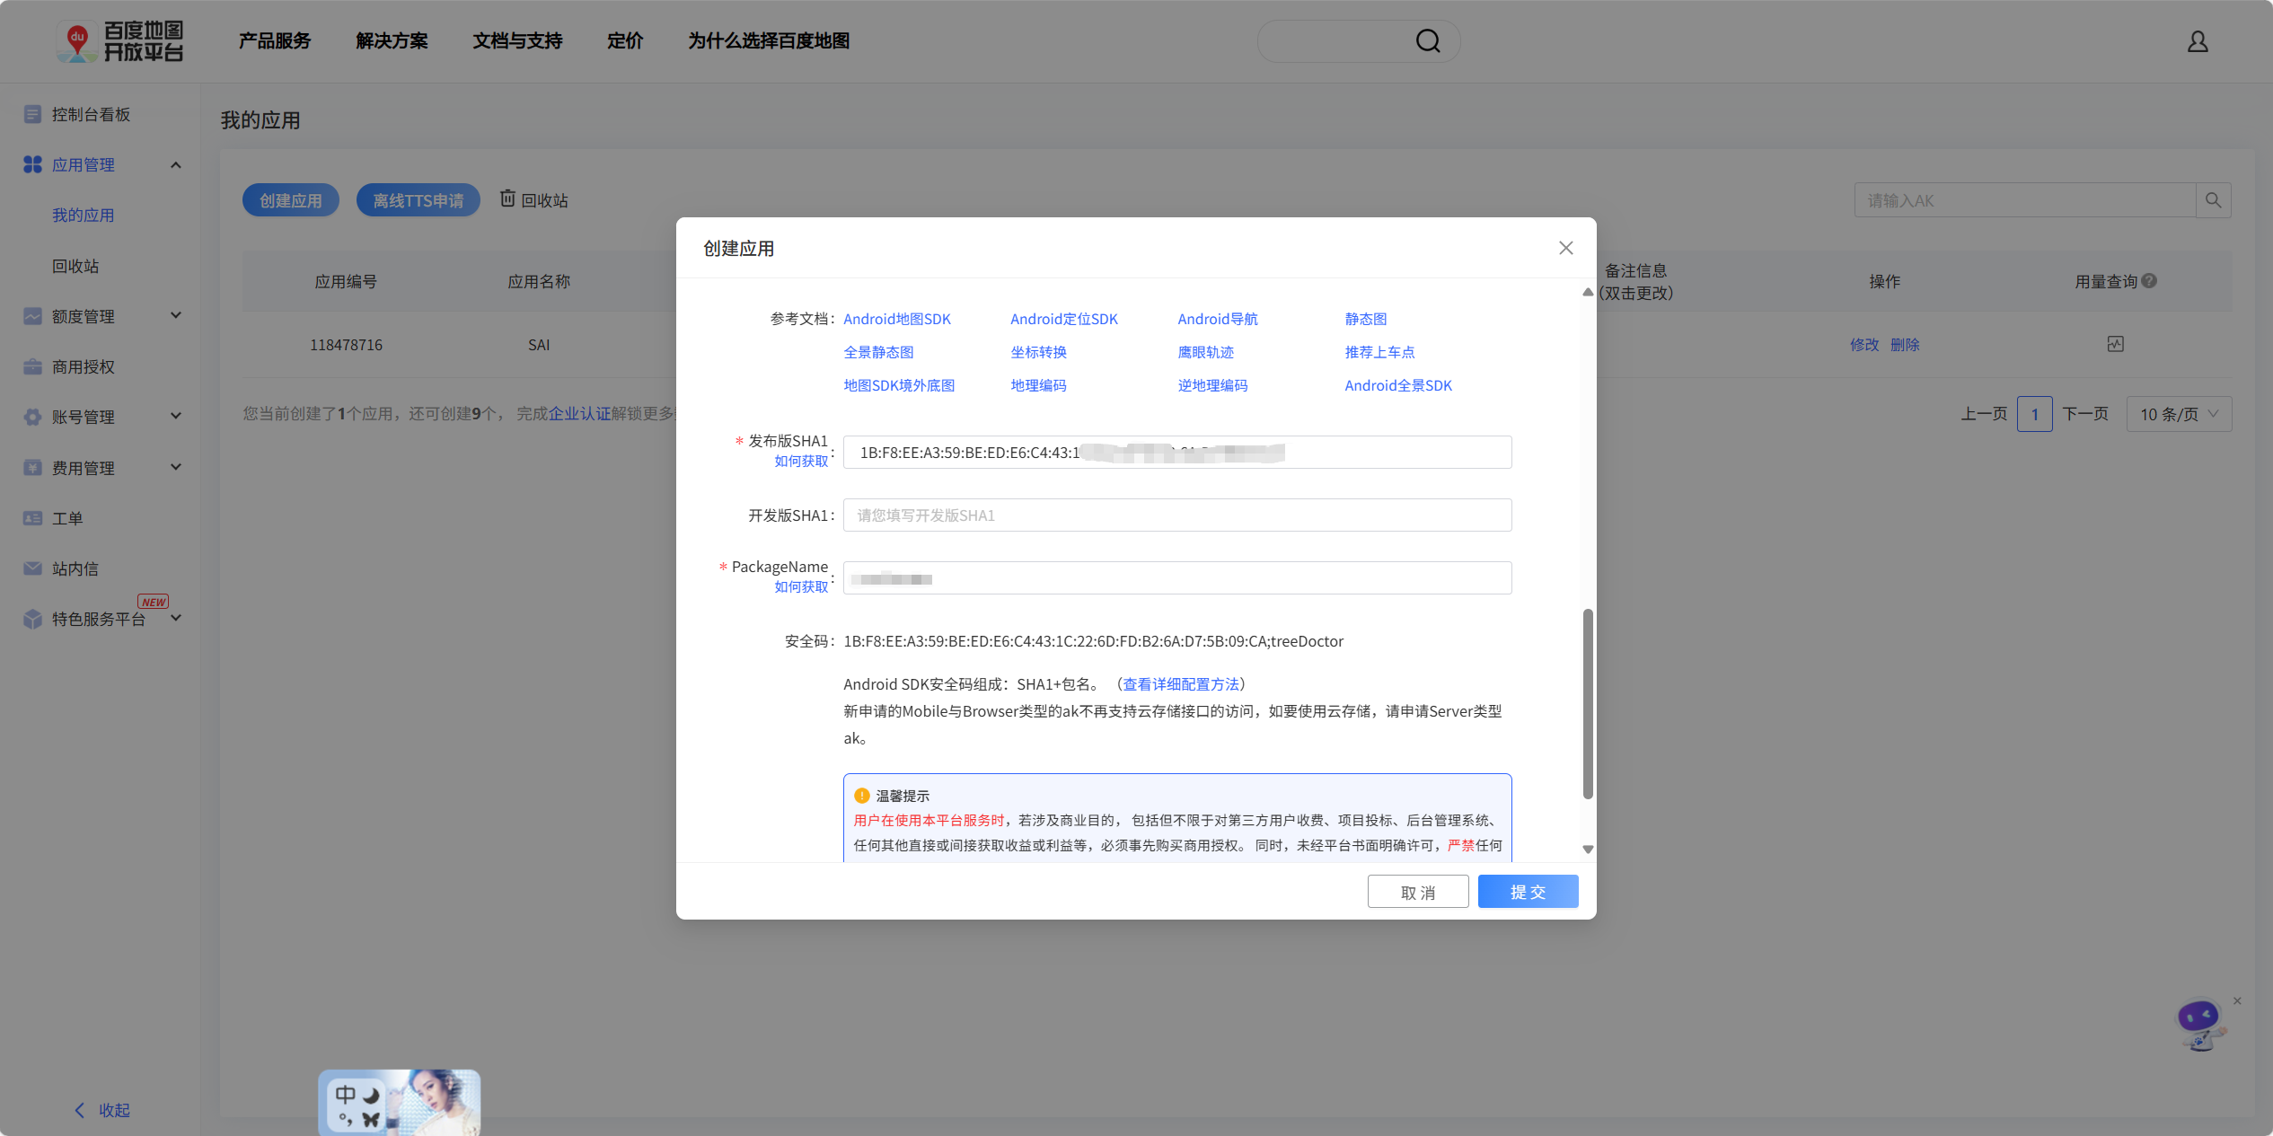The height and width of the screenshot is (1136, 2273).
Task: Click the 开发版SHA1 input field
Action: tap(1176, 515)
